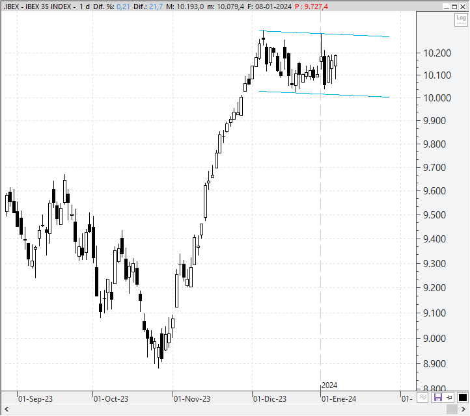
Task: Click the 2024 year marker
Action: coord(329,385)
